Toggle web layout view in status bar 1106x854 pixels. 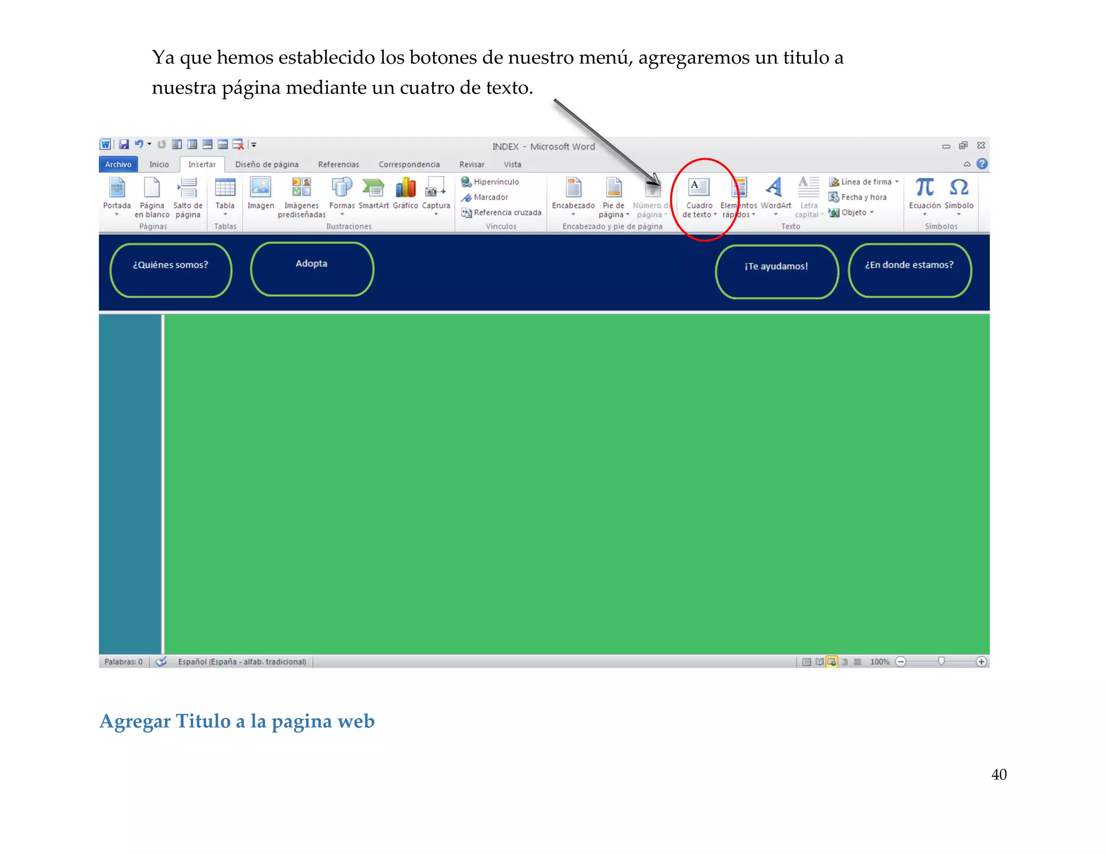[832, 661]
